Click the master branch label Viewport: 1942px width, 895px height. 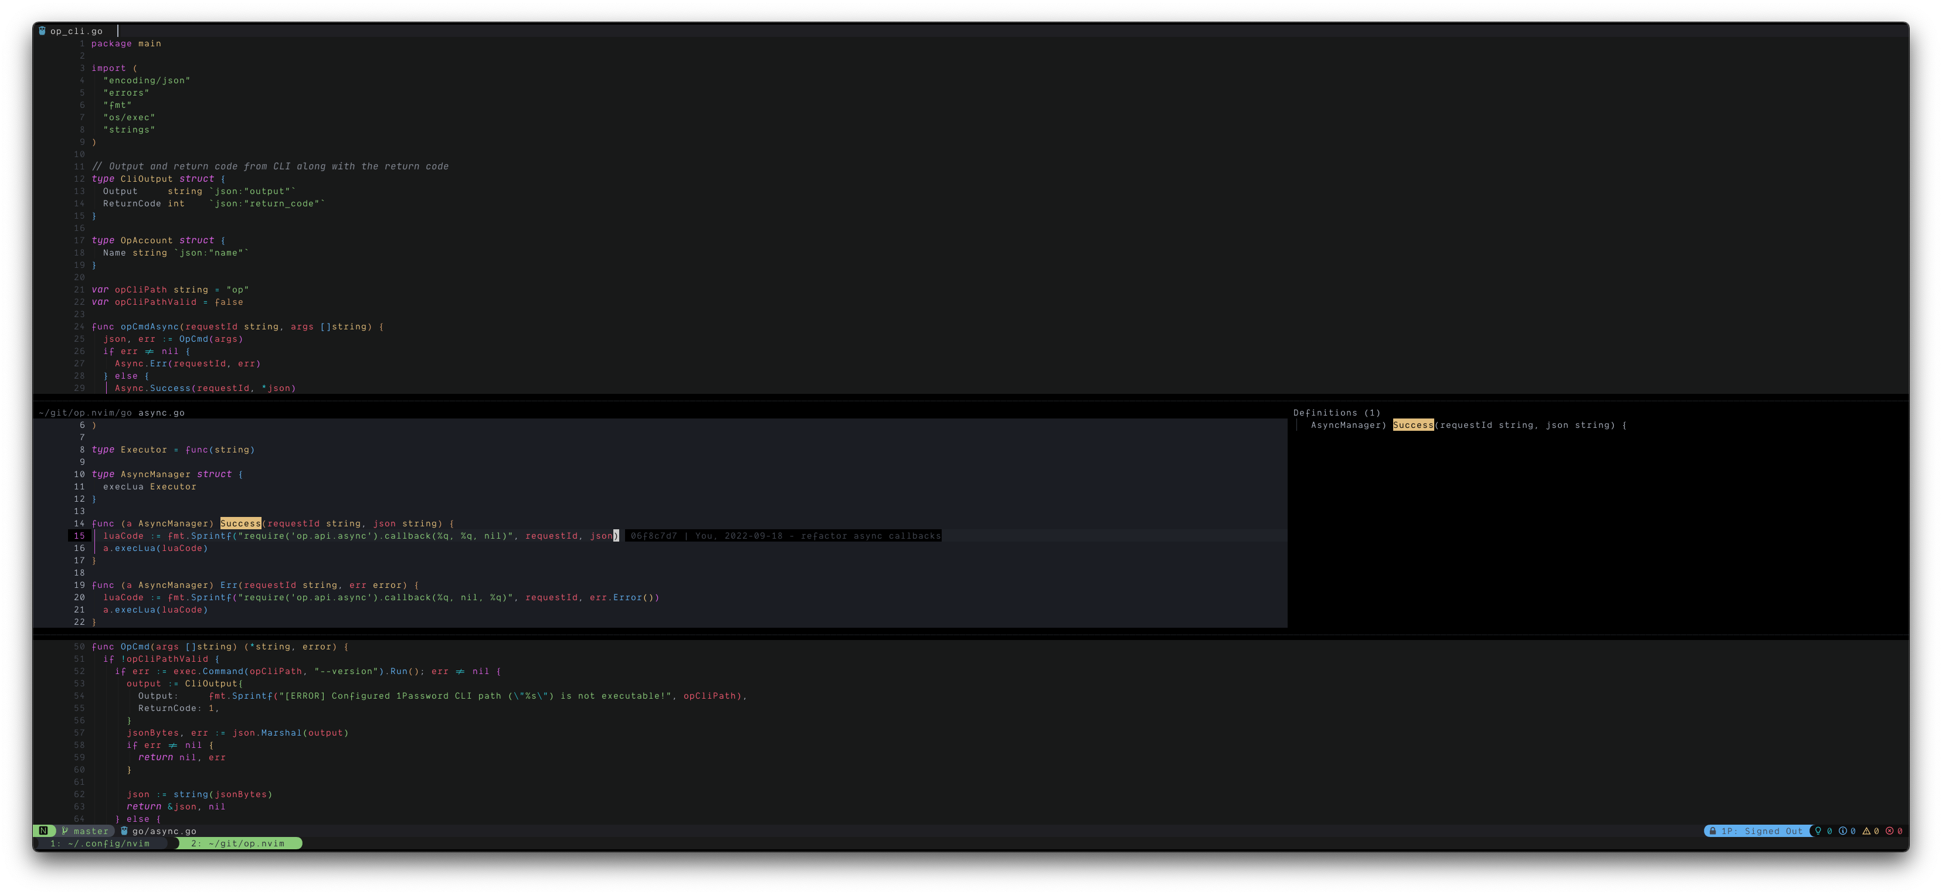click(x=91, y=831)
